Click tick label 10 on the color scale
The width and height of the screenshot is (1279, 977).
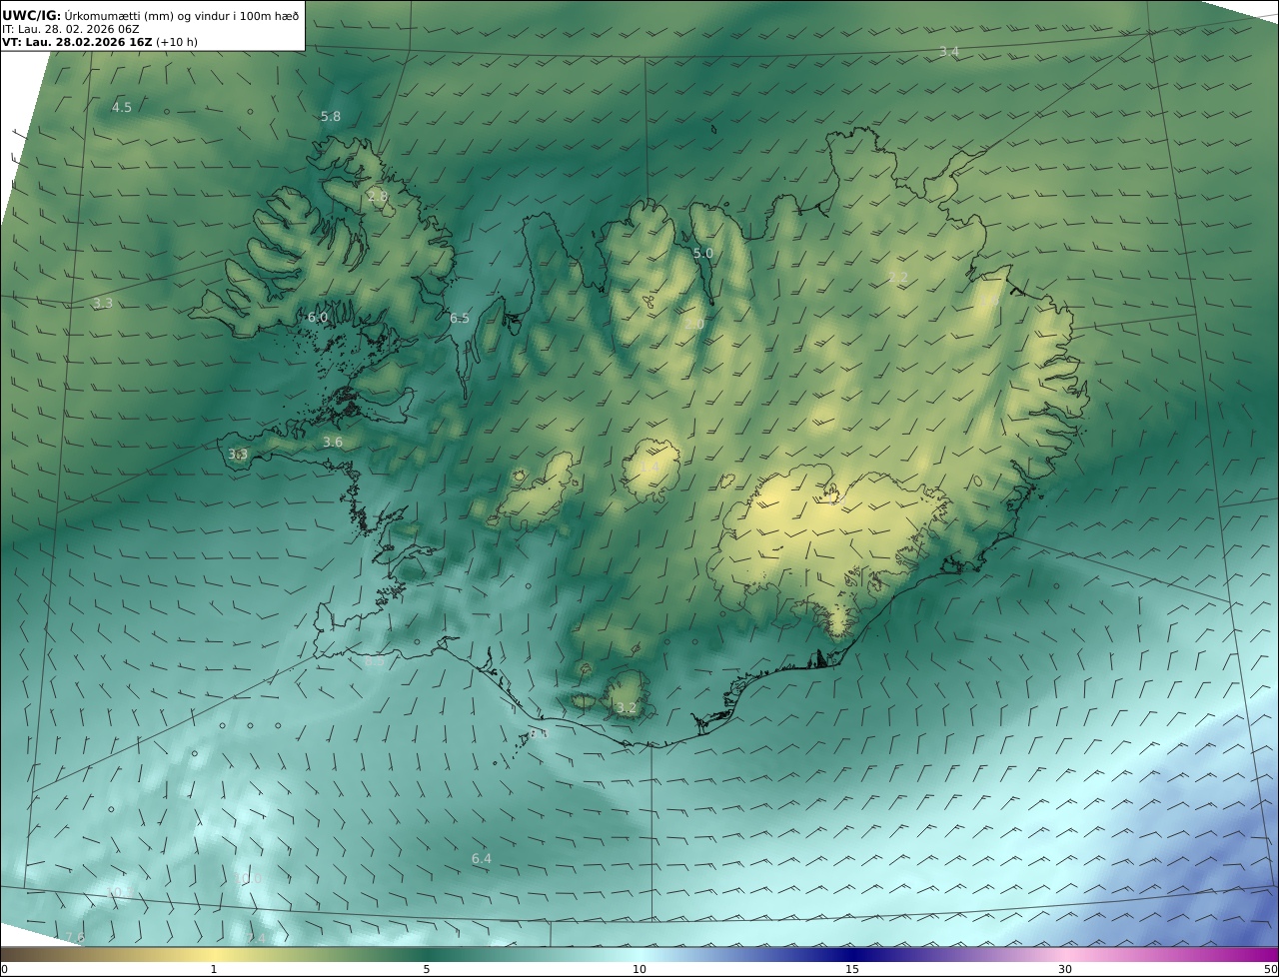pyautogui.click(x=639, y=970)
